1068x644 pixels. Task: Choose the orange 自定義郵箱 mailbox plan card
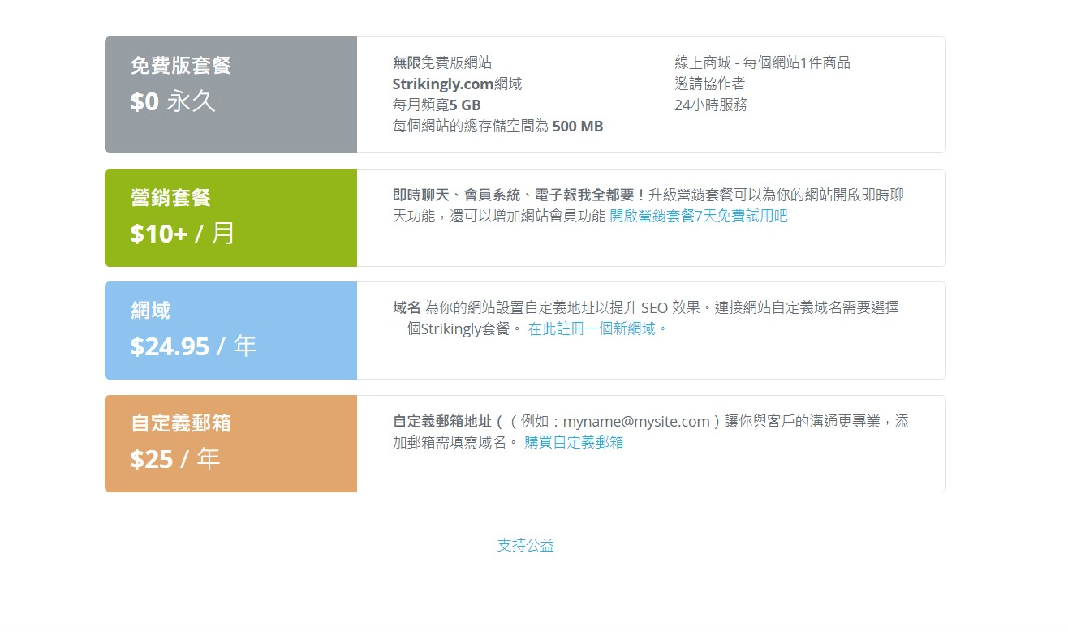tap(230, 443)
